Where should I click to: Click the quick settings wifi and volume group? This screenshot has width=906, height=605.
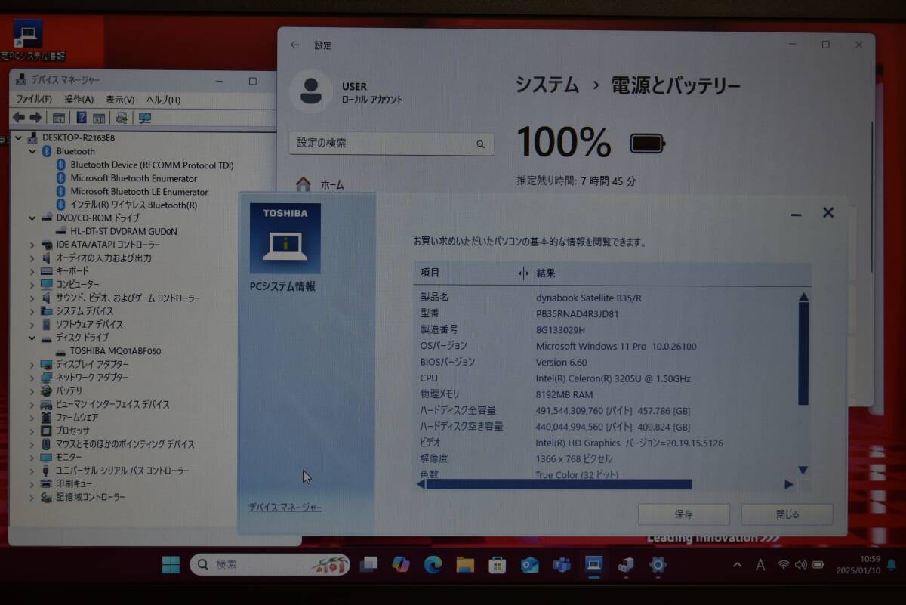[800, 564]
